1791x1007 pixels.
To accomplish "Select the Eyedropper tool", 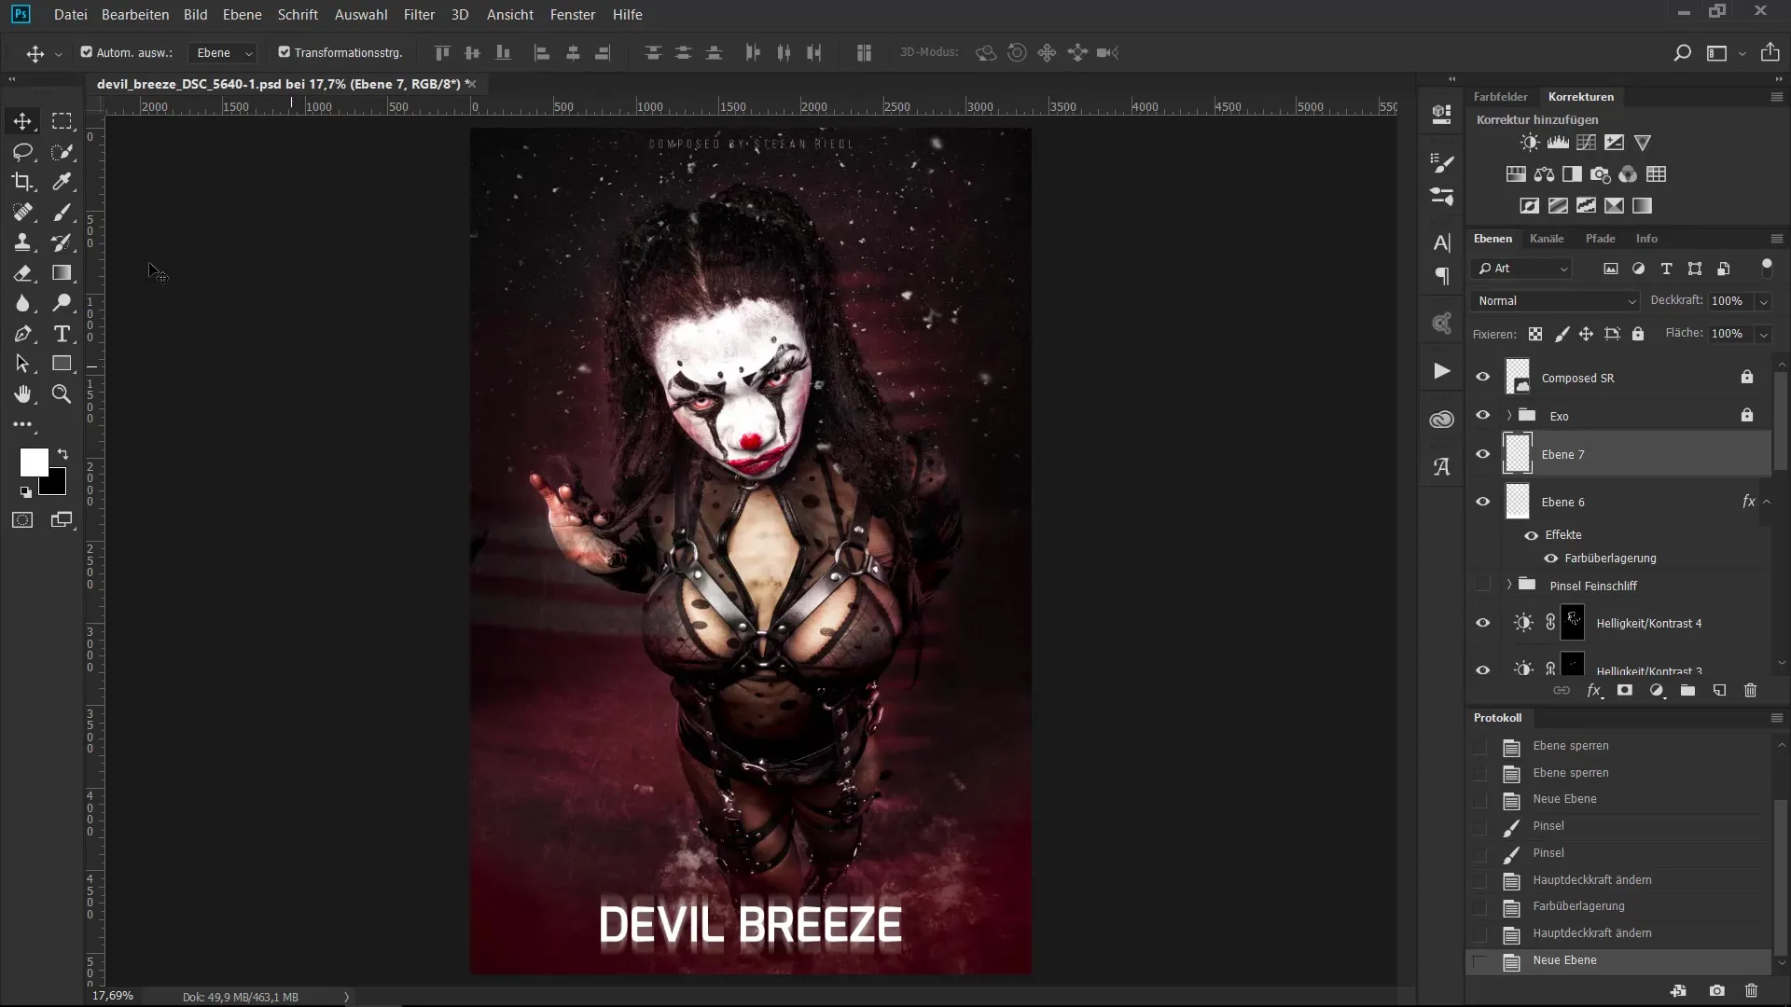I will [x=62, y=182].
